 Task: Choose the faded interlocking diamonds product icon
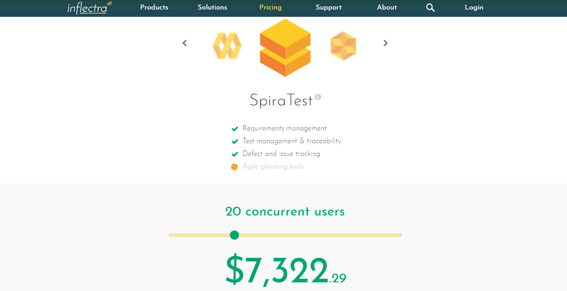tap(227, 46)
